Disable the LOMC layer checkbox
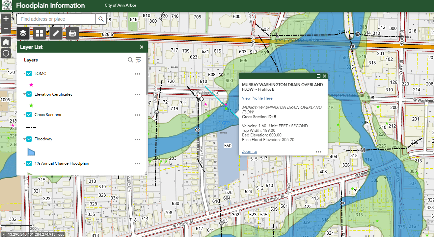This screenshot has width=434, height=237. [x=29, y=73]
